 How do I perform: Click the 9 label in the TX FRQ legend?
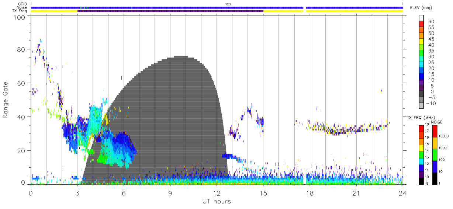click(428, 184)
